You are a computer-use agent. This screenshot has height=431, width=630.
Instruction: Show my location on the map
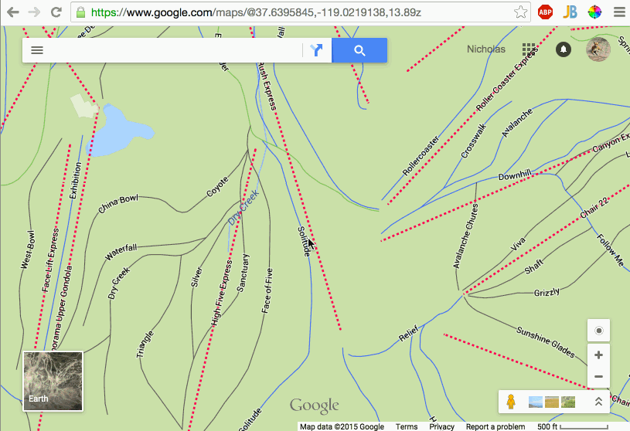tap(598, 331)
